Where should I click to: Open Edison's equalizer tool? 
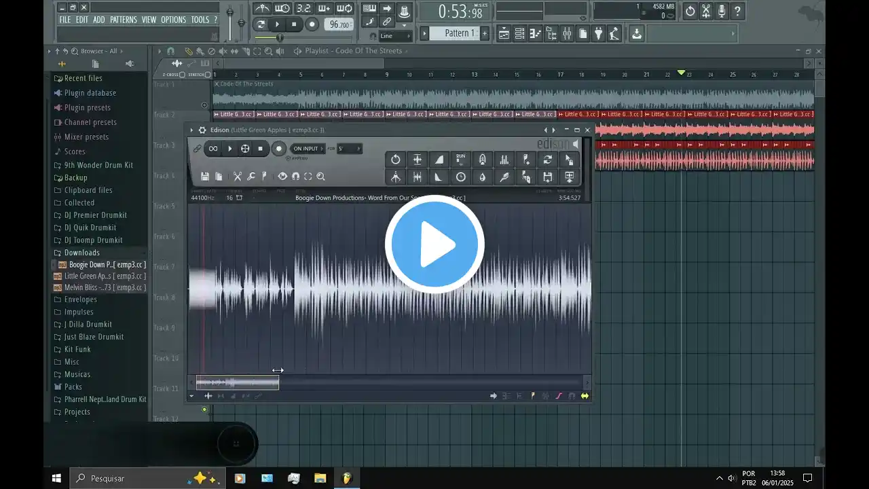pos(504,160)
